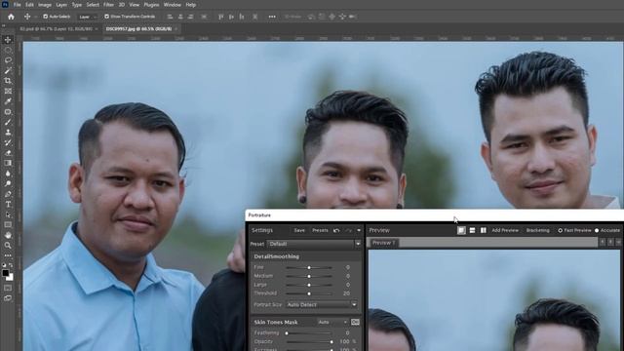Screen dimensions: 624x351
Task: Click the Add Preview button
Action: pyautogui.click(x=505, y=230)
